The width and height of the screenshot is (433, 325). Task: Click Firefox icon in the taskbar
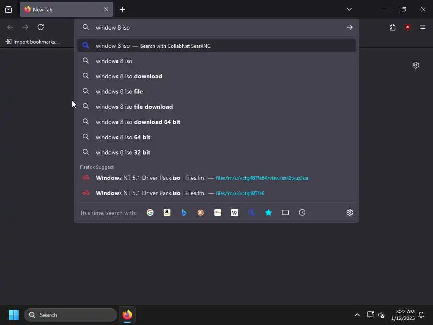coord(127,315)
